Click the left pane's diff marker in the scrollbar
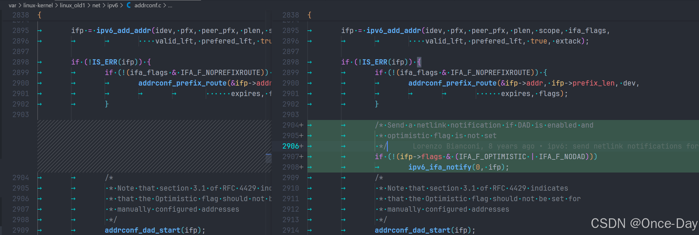 pos(269,158)
